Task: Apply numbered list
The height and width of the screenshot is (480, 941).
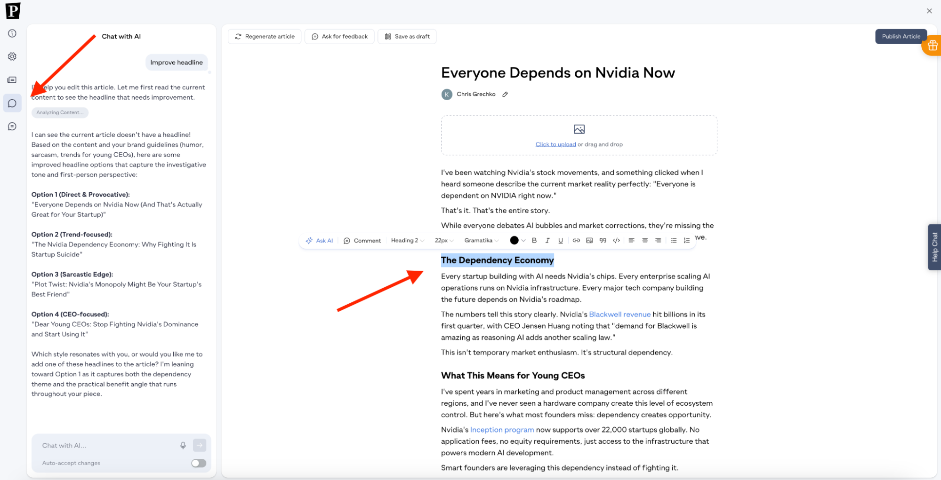Action: pyautogui.click(x=687, y=240)
